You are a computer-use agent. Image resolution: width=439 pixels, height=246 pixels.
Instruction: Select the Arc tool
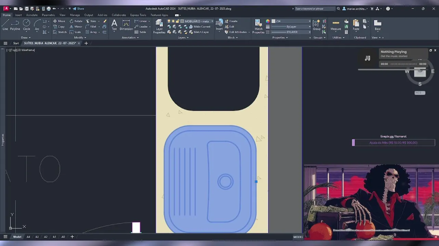pyautogui.click(x=37, y=25)
